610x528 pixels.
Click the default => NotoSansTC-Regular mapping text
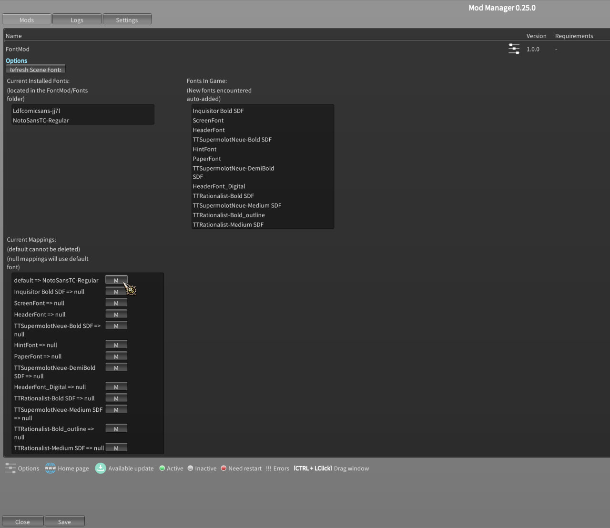click(56, 280)
